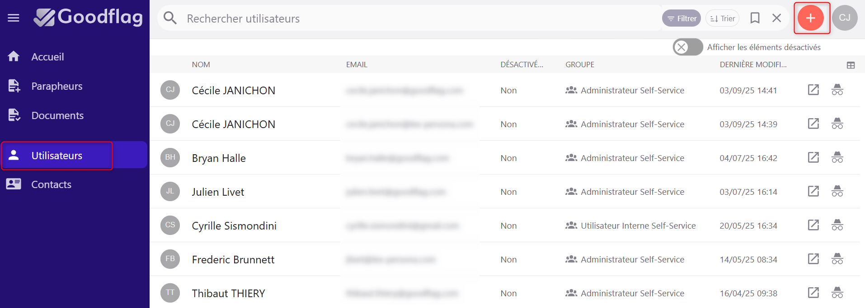
Task: Click the Rechercher utilisateurs search field
Action: click(x=407, y=18)
